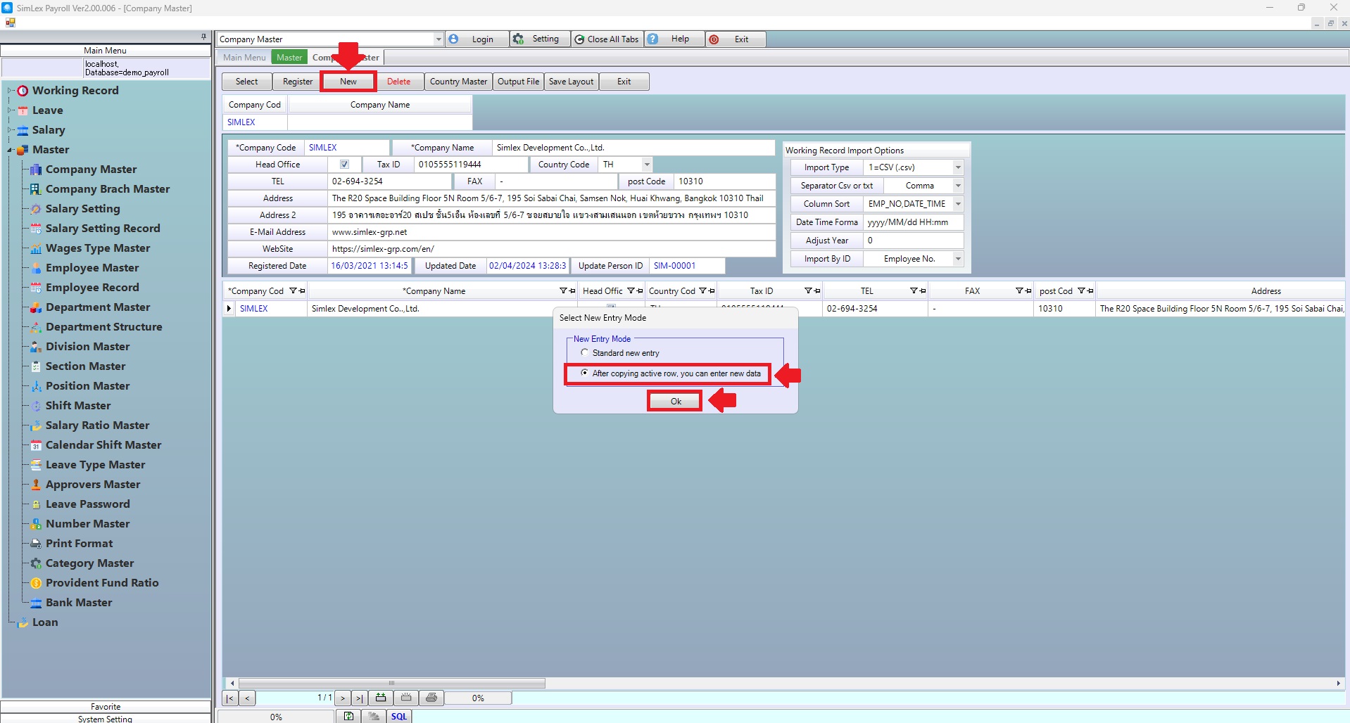Open Bank Master in sidebar
Screen dimensions: 1350x723
click(x=79, y=603)
